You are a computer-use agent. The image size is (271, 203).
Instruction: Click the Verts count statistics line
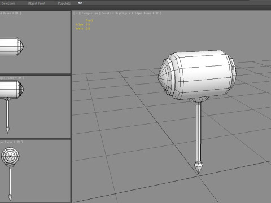click(83, 29)
